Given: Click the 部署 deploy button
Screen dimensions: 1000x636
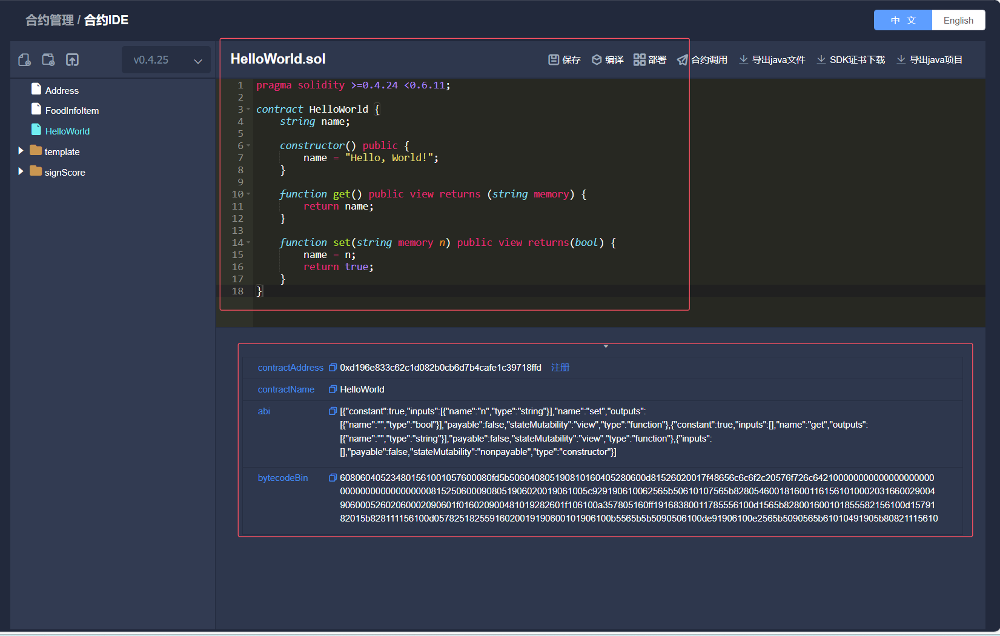Looking at the screenshot, I should coord(650,59).
